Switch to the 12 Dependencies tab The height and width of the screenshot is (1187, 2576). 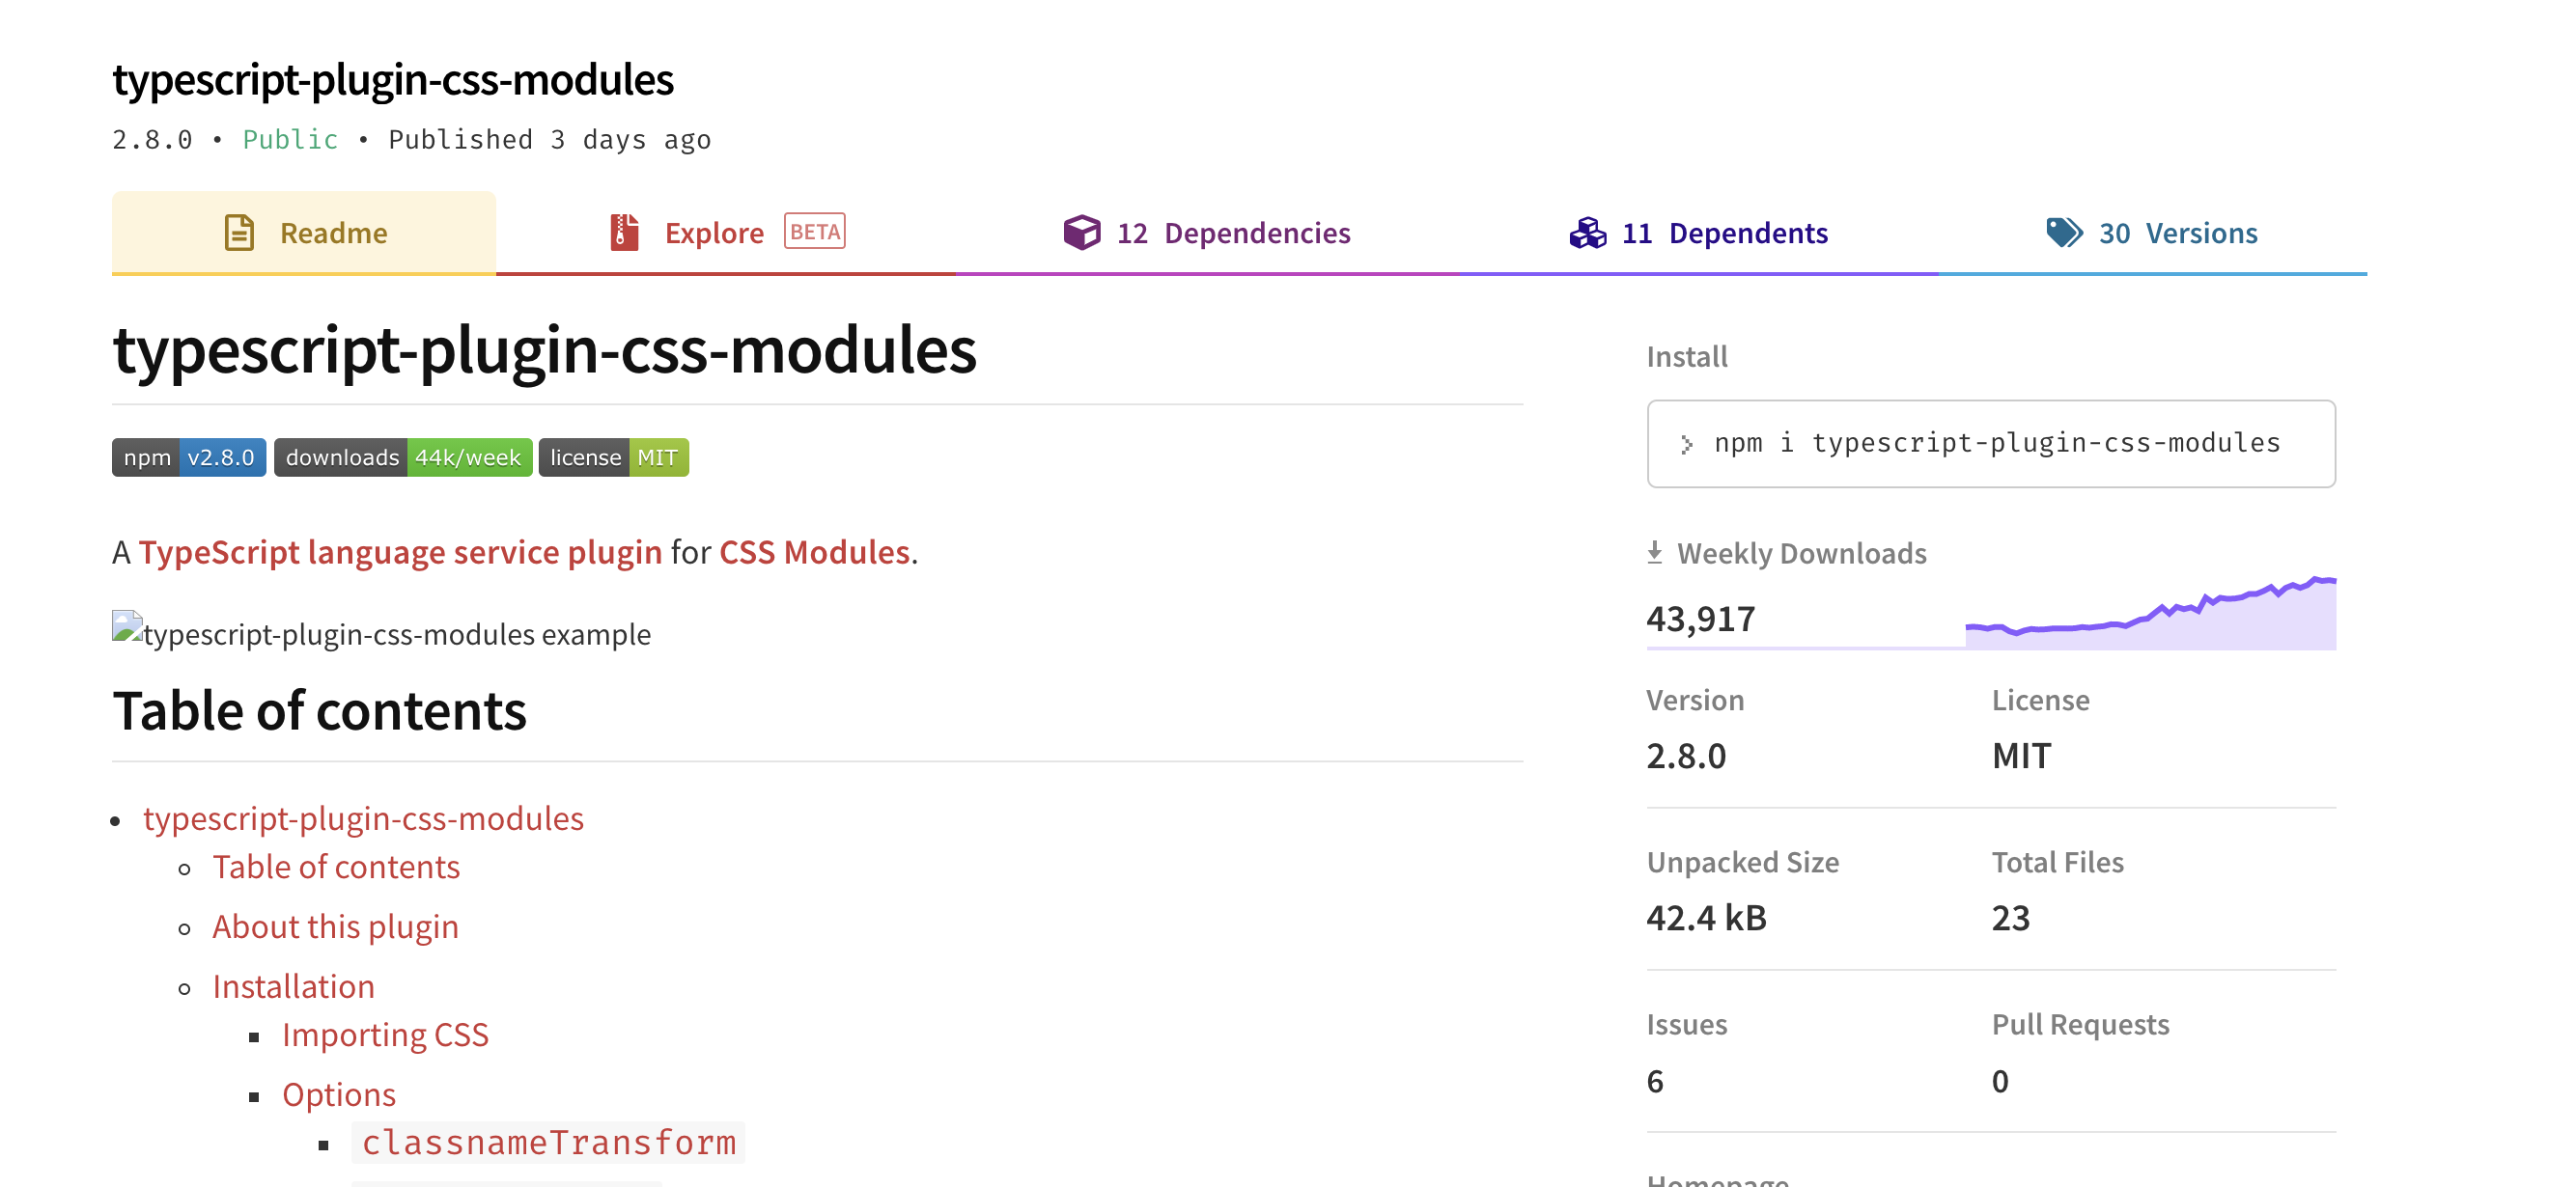1233,233
